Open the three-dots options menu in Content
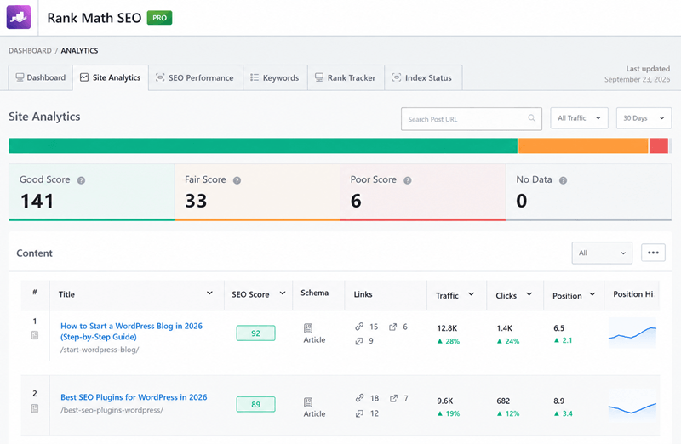 click(653, 253)
